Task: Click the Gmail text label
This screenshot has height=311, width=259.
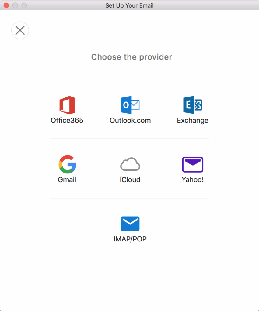Action: pyautogui.click(x=67, y=179)
